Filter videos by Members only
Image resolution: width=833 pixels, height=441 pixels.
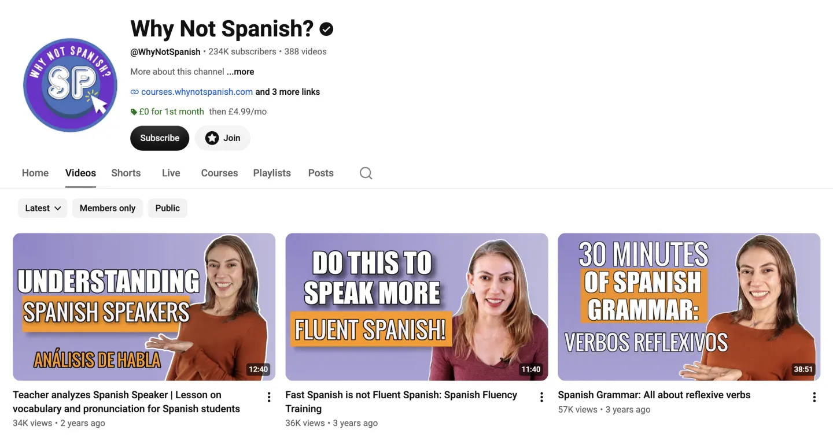pos(108,208)
